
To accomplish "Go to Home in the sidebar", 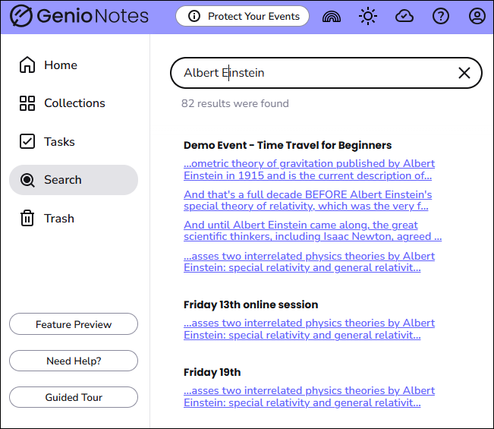I will coord(60,65).
